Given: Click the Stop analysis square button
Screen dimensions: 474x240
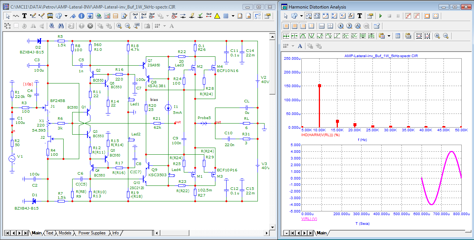Looking at the screenshot, I should tap(389, 16).
